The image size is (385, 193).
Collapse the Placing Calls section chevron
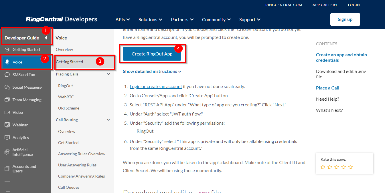pos(108,74)
